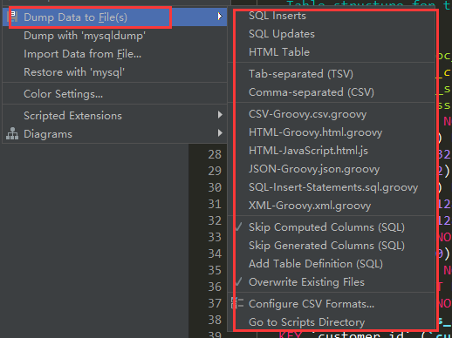Select JSON-Groovy.json.groovy extractor
Image resolution: width=452 pixels, height=338 pixels.
pos(314,169)
